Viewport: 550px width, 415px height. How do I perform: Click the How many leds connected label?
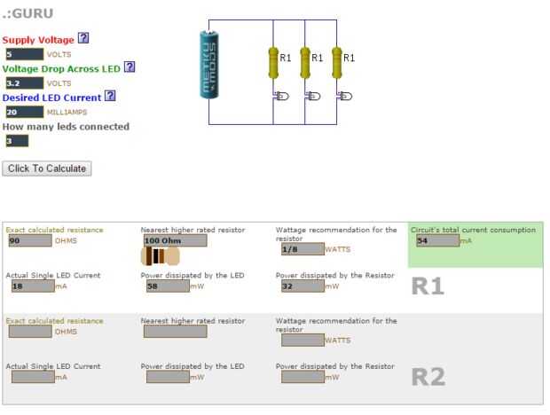[66, 127]
